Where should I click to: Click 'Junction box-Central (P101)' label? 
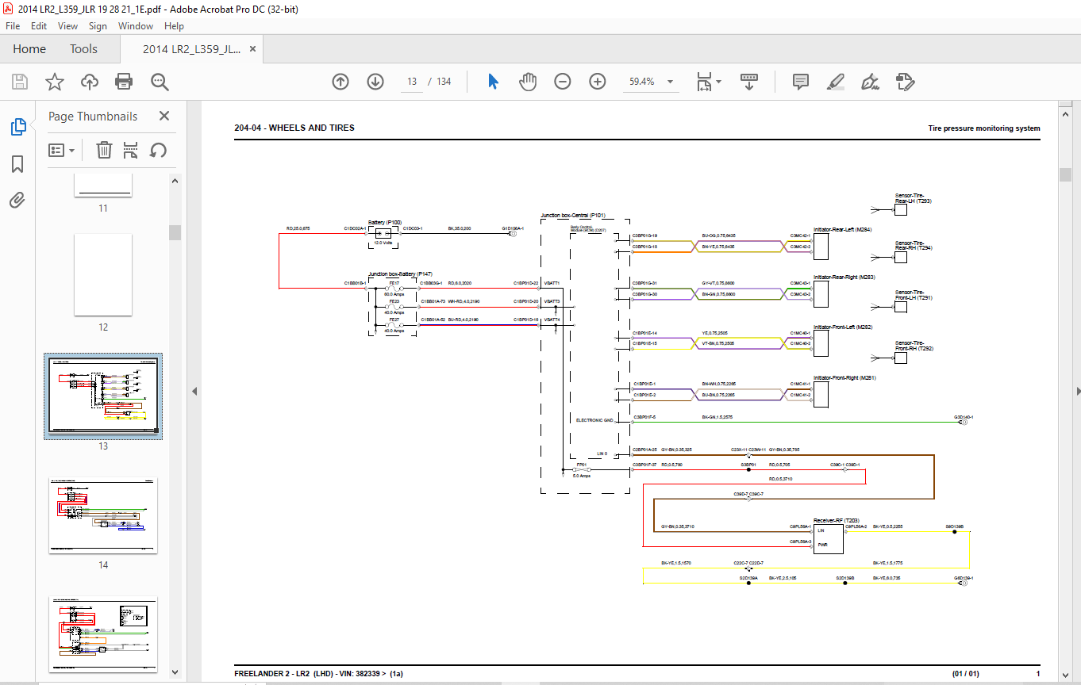coord(573,215)
